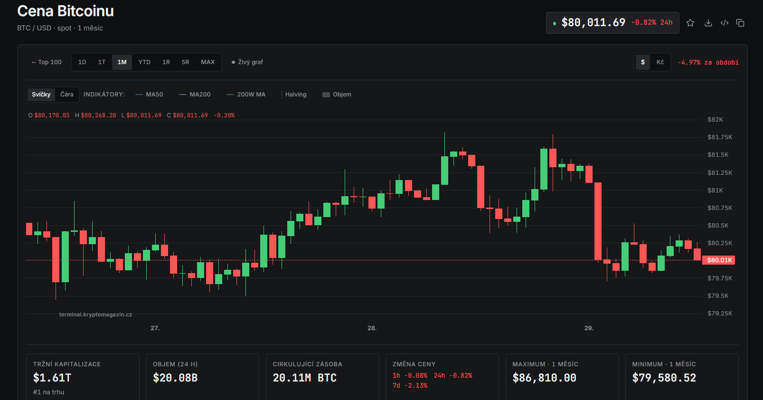Switch to the 1T time range
The width and height of the screenshot is (763, 400).
[102, 62]
